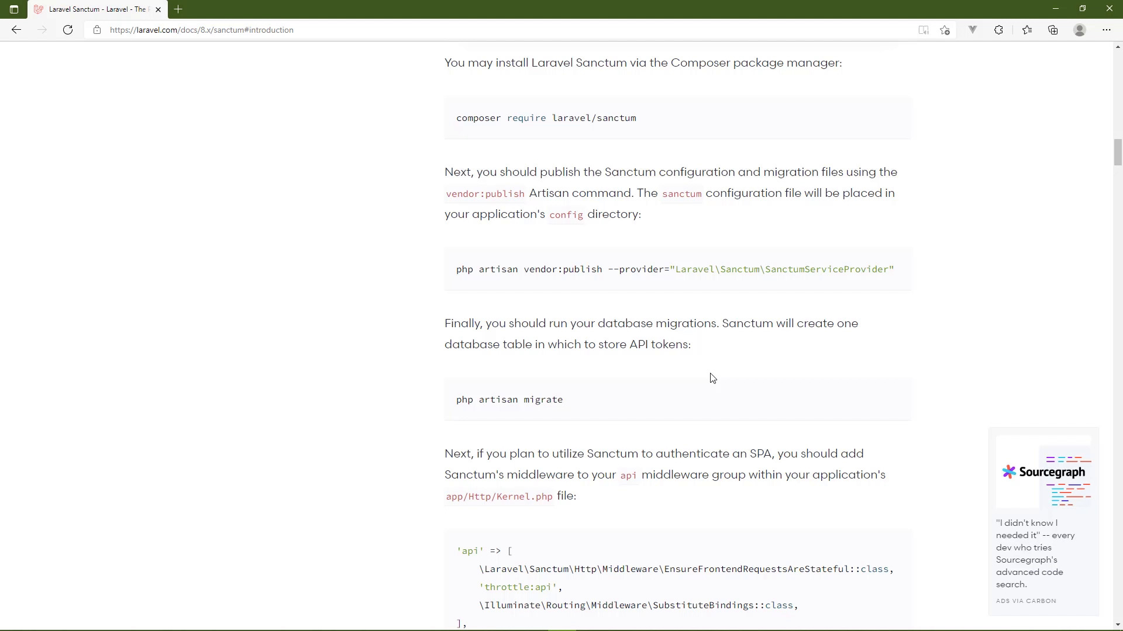This screenshot has height=631, width=1123.
Task: Click scrollbar down arrow
Action: pyautogui.click(x=1118, y=625)
